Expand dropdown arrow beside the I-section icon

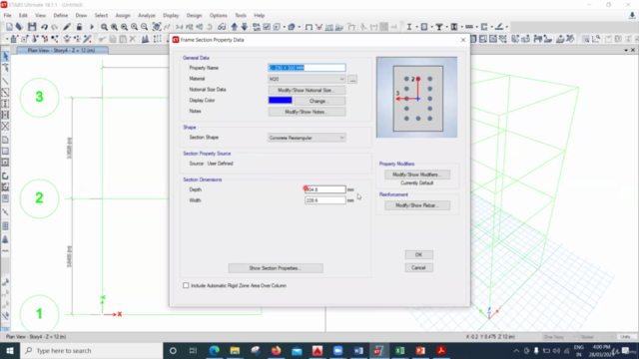tap(416, 27)
